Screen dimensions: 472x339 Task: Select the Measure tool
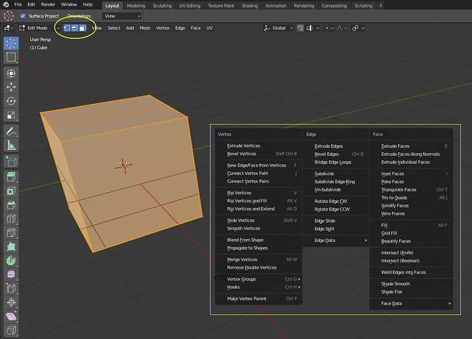click(x=11, y=146)
